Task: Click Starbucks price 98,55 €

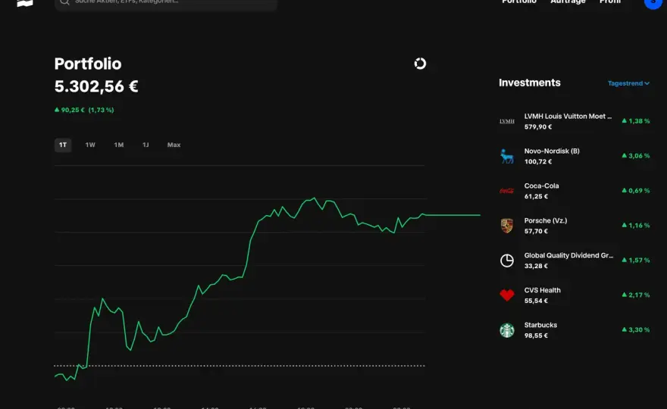Action: point(536,336)
